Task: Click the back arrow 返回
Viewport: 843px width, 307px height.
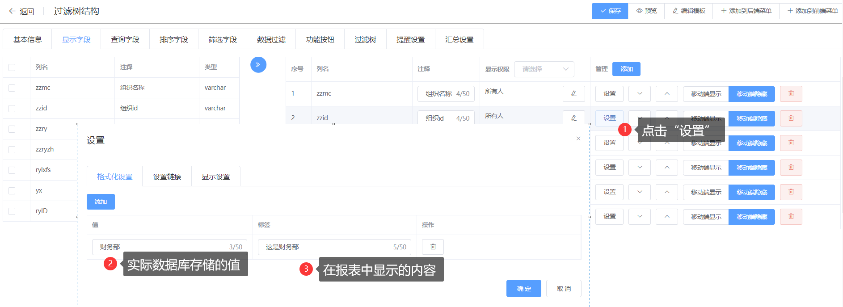Action: (x=21, y=11)
